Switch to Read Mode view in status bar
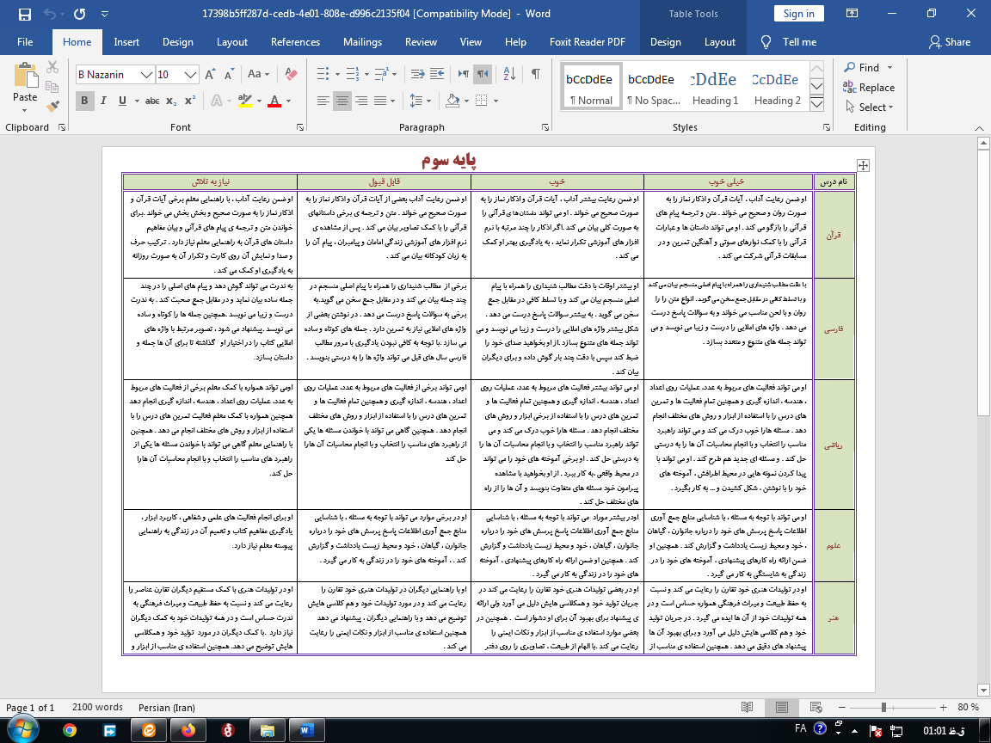The height and width of the screenshot is (743, 991). 747,707
